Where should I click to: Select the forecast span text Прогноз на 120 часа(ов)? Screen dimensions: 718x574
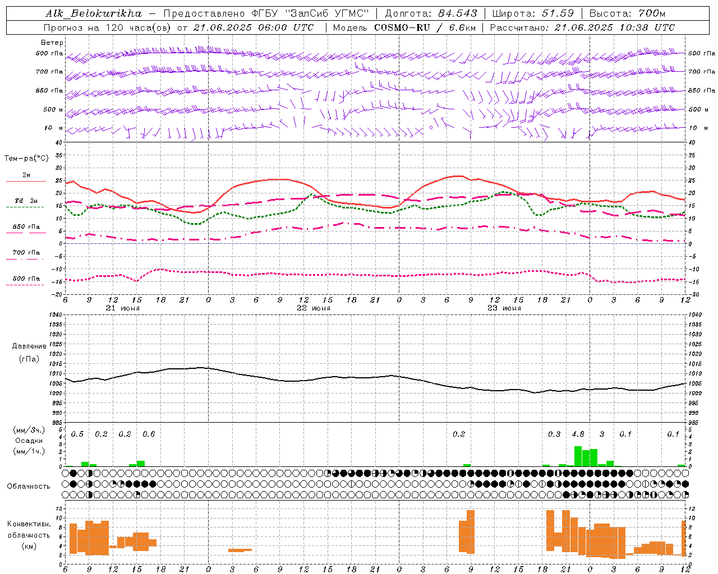[x=108, y=27]
